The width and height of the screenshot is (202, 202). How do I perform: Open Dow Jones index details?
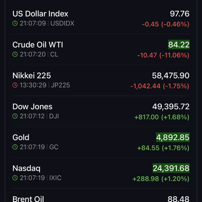pyautogui.click(x=32, y=106)
